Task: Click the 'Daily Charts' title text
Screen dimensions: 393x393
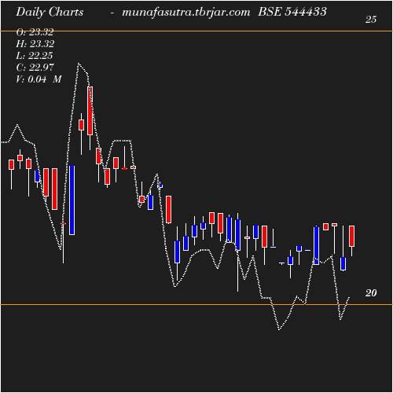Action: (x=50, y=13)
